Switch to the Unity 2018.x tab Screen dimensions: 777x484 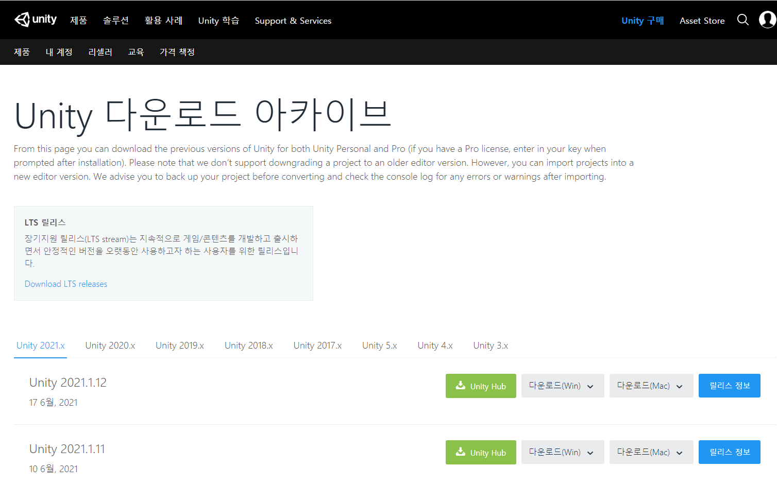coord(249,345)
